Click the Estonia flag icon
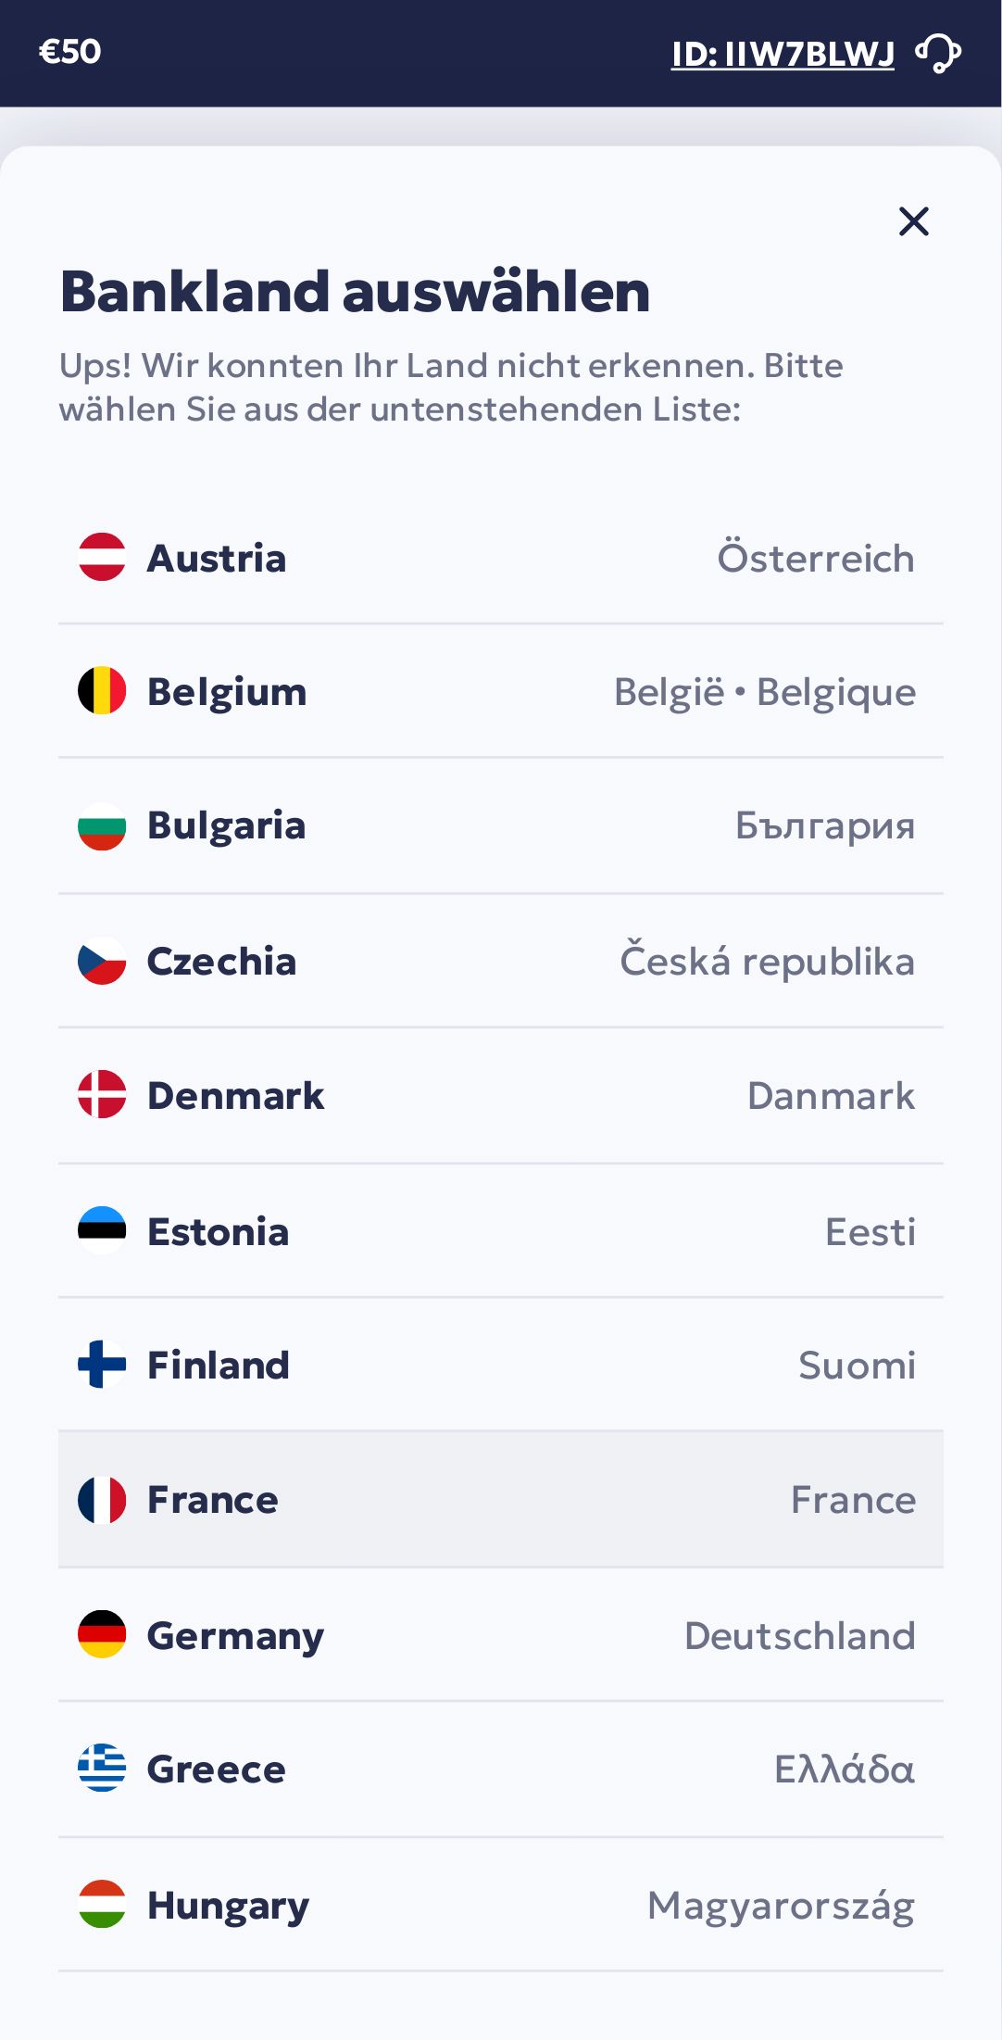Image resolution: width=1002 pixels, height=2040 pixels. pos(102,1231)
